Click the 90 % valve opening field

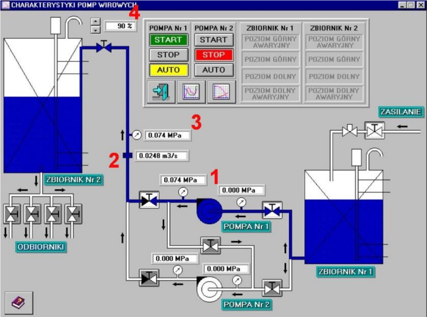click(x=121, y=26)
